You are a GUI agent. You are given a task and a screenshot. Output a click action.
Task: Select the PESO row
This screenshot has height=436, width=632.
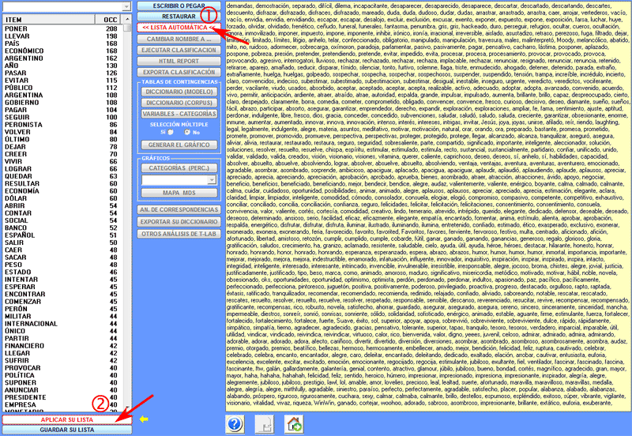coord(62,265)
